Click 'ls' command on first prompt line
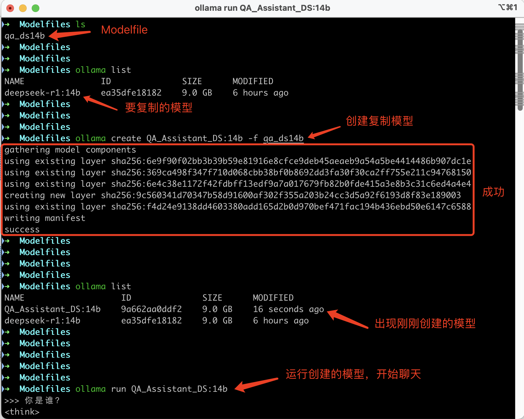The image size is (524, 419). click(x=81, y=24)
